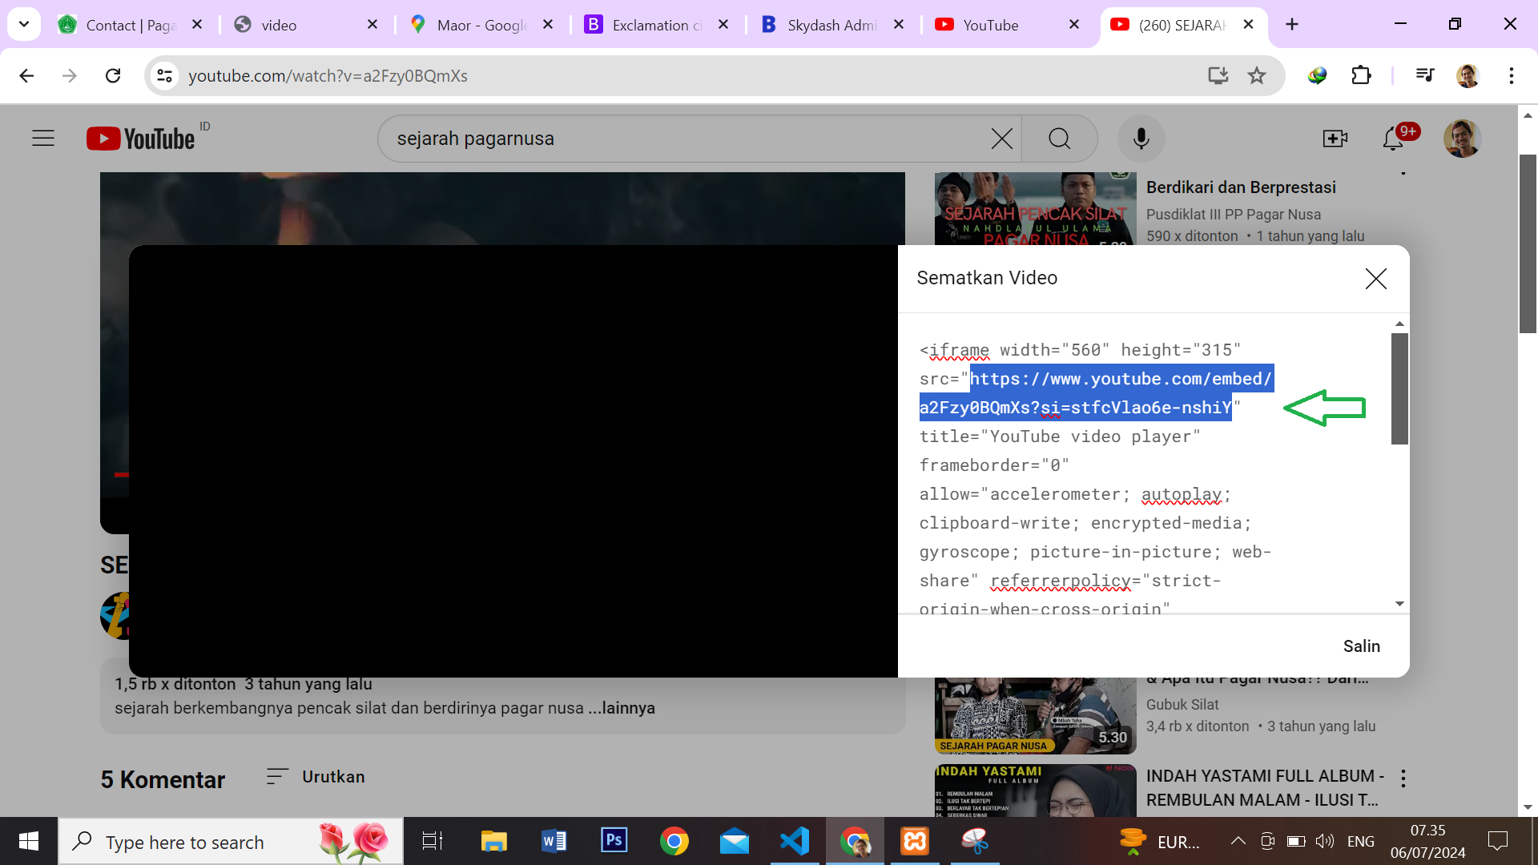Image resolution: width=1538 pixels, height=865 pixels.
Task: Click the Salin copy button
Action: coord(1361,646)
